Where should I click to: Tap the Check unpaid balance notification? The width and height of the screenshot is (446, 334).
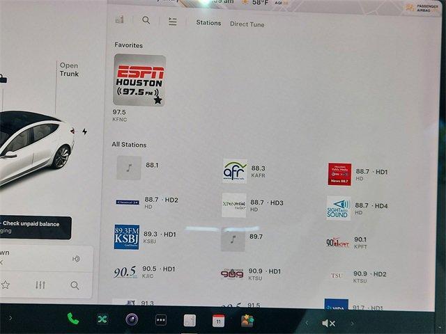35,228
